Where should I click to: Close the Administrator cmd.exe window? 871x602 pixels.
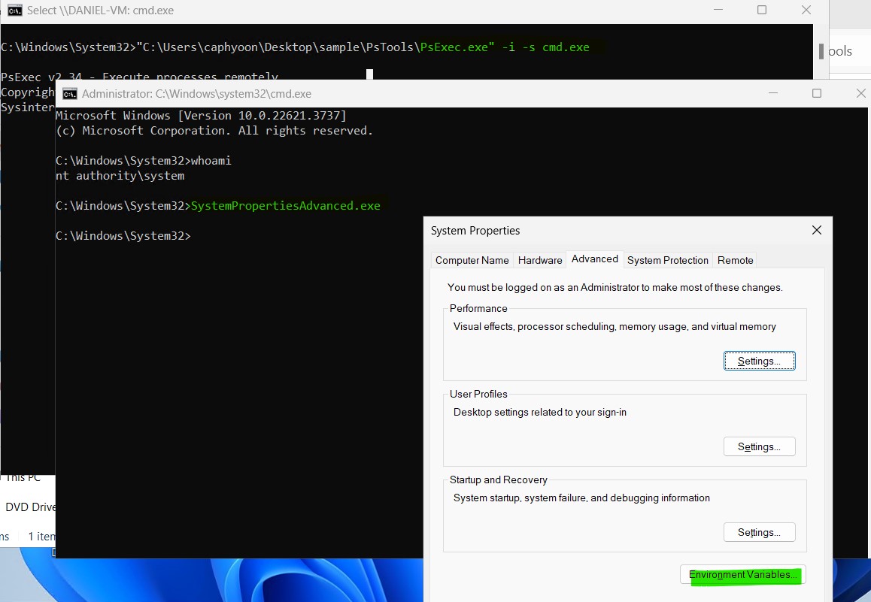tap(861, 94)
